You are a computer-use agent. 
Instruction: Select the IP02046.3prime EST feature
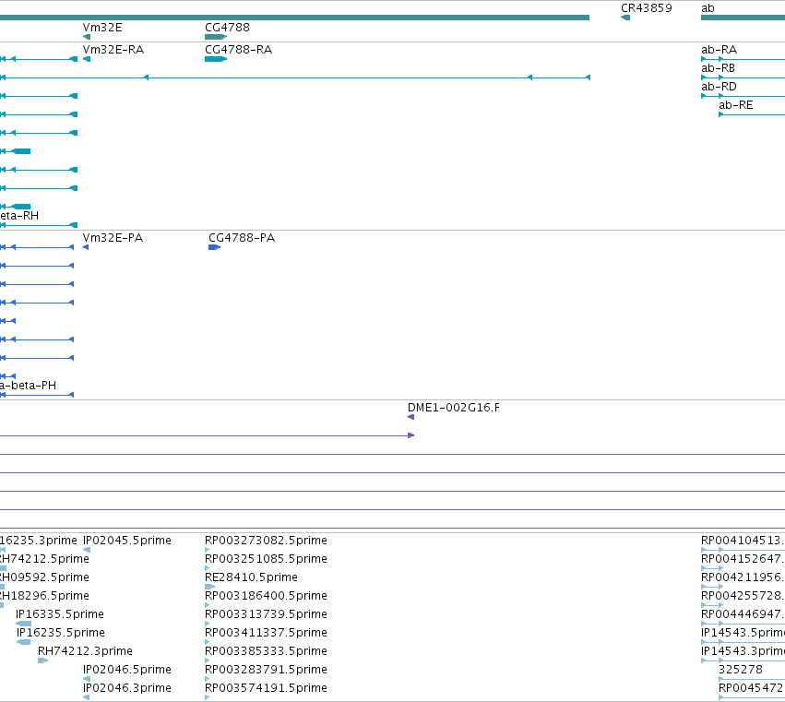tap(87, 697)
